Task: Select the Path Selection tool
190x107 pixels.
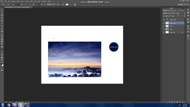Action: tap(2, 52)
